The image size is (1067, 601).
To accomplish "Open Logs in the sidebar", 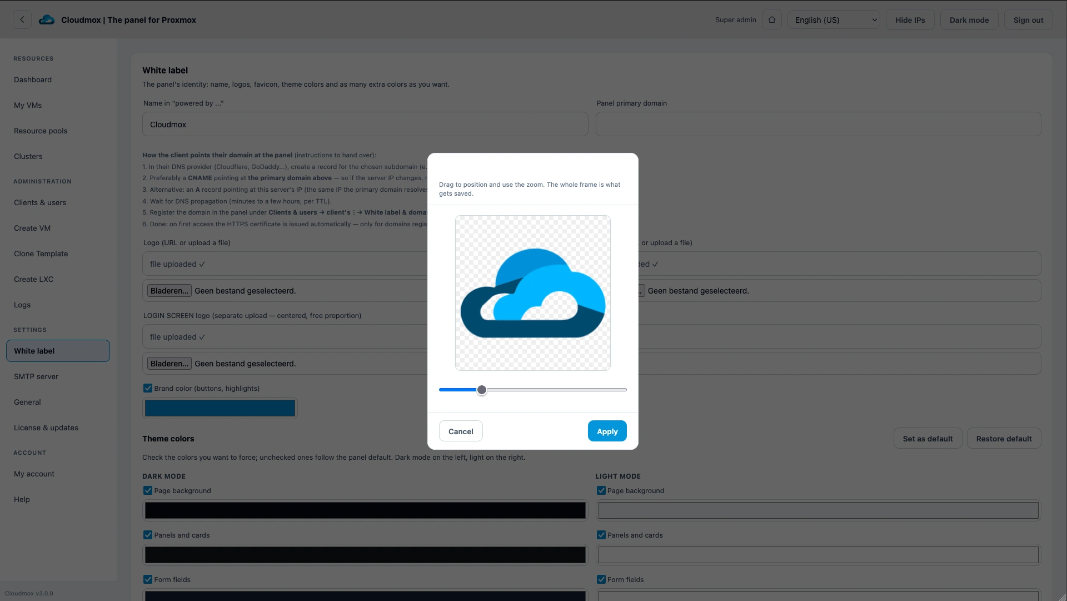I will (58, 305).
